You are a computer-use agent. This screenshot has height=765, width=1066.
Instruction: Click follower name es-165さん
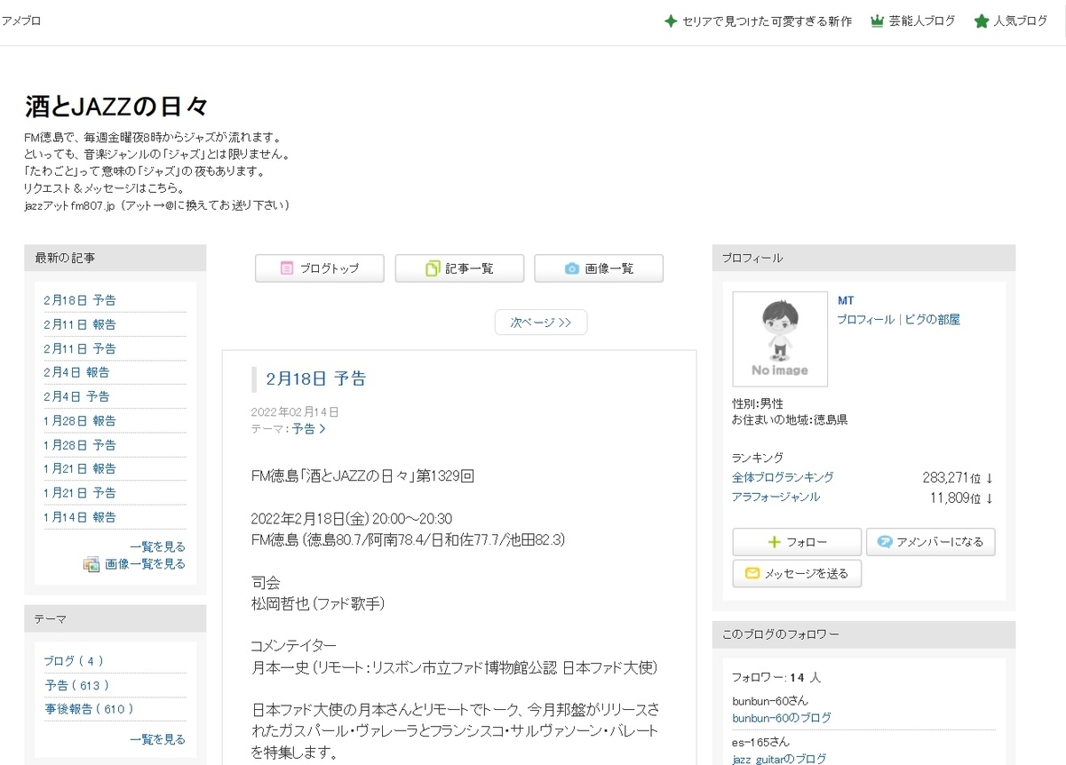point(760,741)
